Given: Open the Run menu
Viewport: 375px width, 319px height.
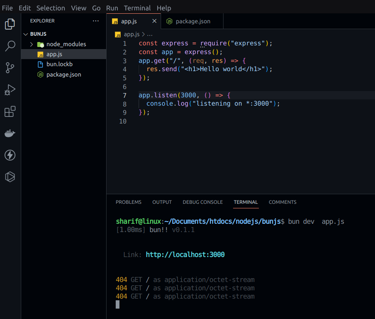Looking at the screenshot, I should [112, 8].
